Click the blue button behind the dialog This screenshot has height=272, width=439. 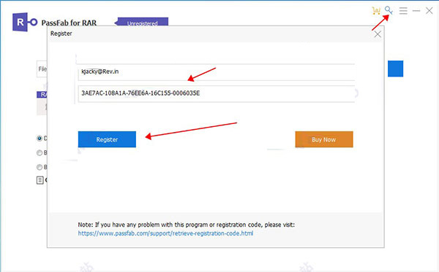coord(395,69)
